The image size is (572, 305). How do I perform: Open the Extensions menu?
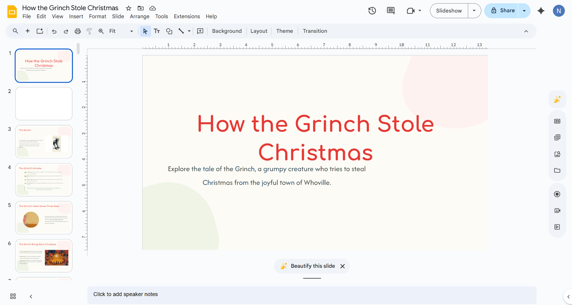pyautogui.click(x=187, y=16)
